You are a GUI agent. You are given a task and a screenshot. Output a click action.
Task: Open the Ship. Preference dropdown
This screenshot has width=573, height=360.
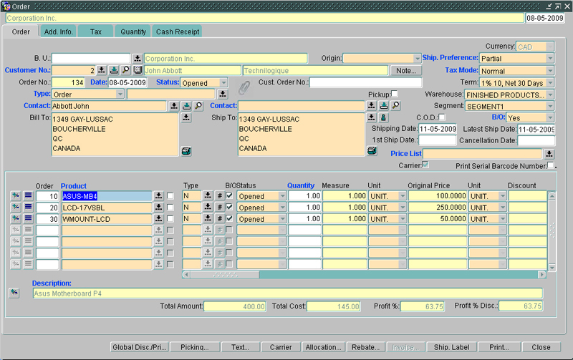click(550, 58)
